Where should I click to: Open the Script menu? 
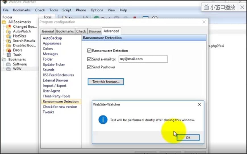click(67, 10)
